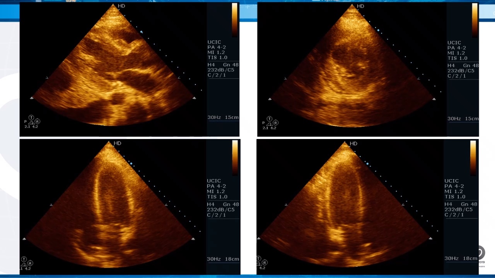This screenshot has height=278, width=495.
Task: Click "PA 4-2" probe label in top-right panel
Action: click(457, 48)
